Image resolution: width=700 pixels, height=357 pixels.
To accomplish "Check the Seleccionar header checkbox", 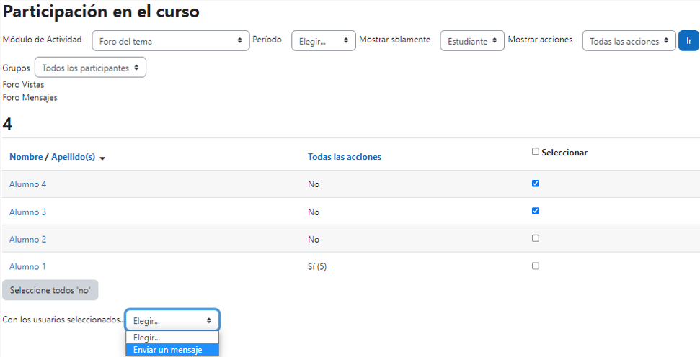I will coord(535,152).
